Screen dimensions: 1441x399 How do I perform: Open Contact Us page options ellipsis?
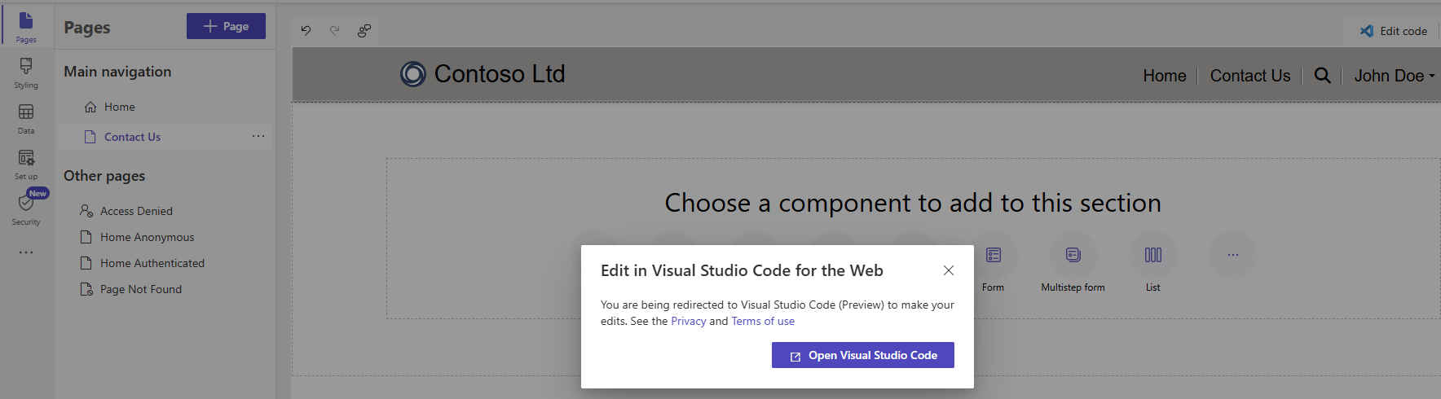[258, 137]
